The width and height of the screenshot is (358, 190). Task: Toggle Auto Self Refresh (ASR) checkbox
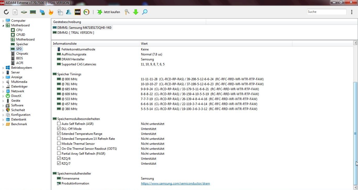pos(59,124)
